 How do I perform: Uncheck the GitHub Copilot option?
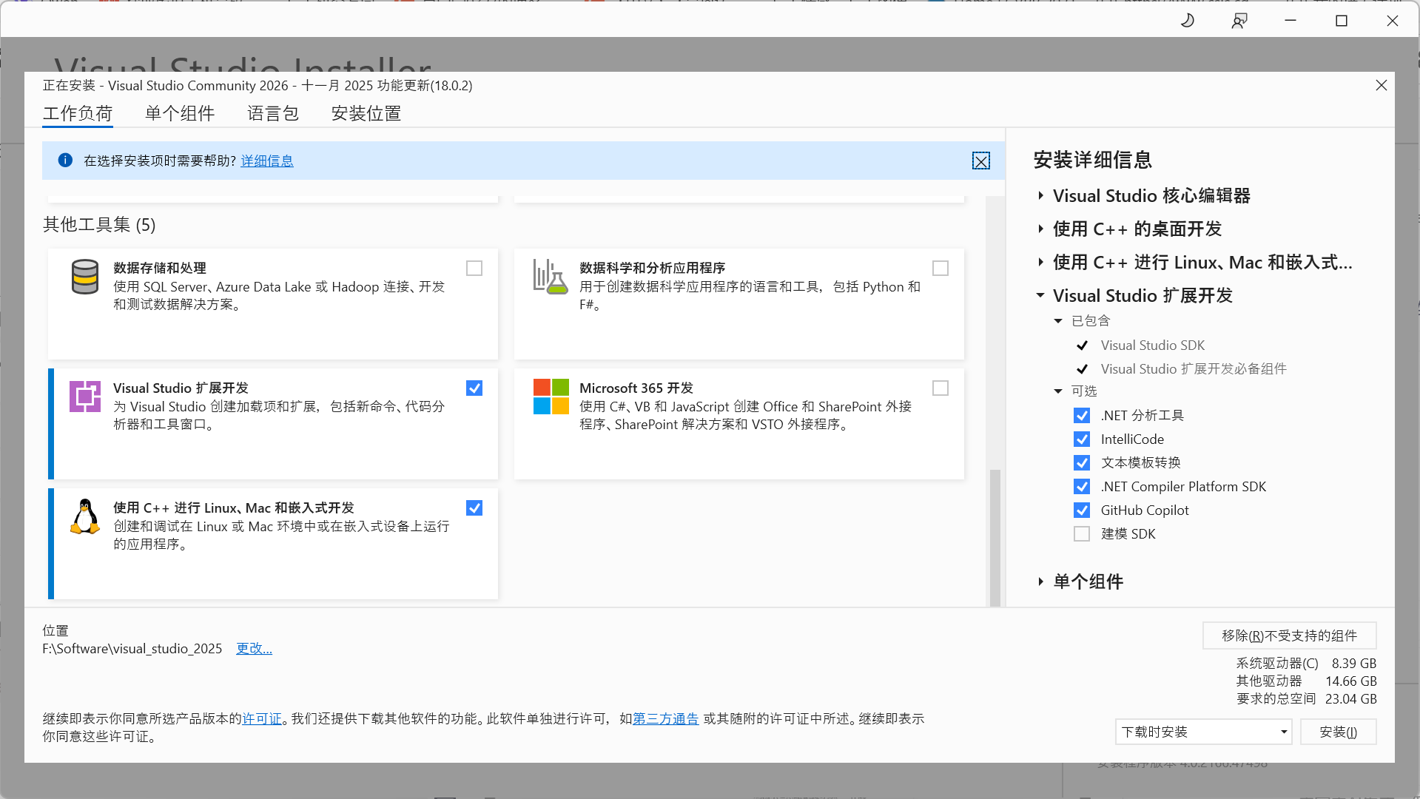click(x=1082, y=510)
